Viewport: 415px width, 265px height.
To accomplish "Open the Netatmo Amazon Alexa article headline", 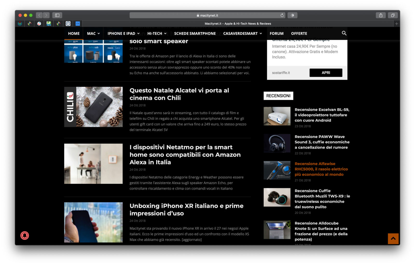I will (x=185, y=155).
